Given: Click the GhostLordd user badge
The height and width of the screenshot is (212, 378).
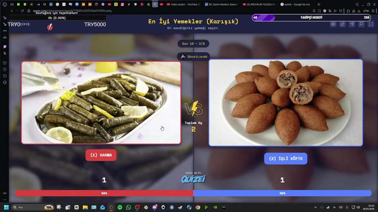Looking at the screenshot, I should [x=194, y=57].
